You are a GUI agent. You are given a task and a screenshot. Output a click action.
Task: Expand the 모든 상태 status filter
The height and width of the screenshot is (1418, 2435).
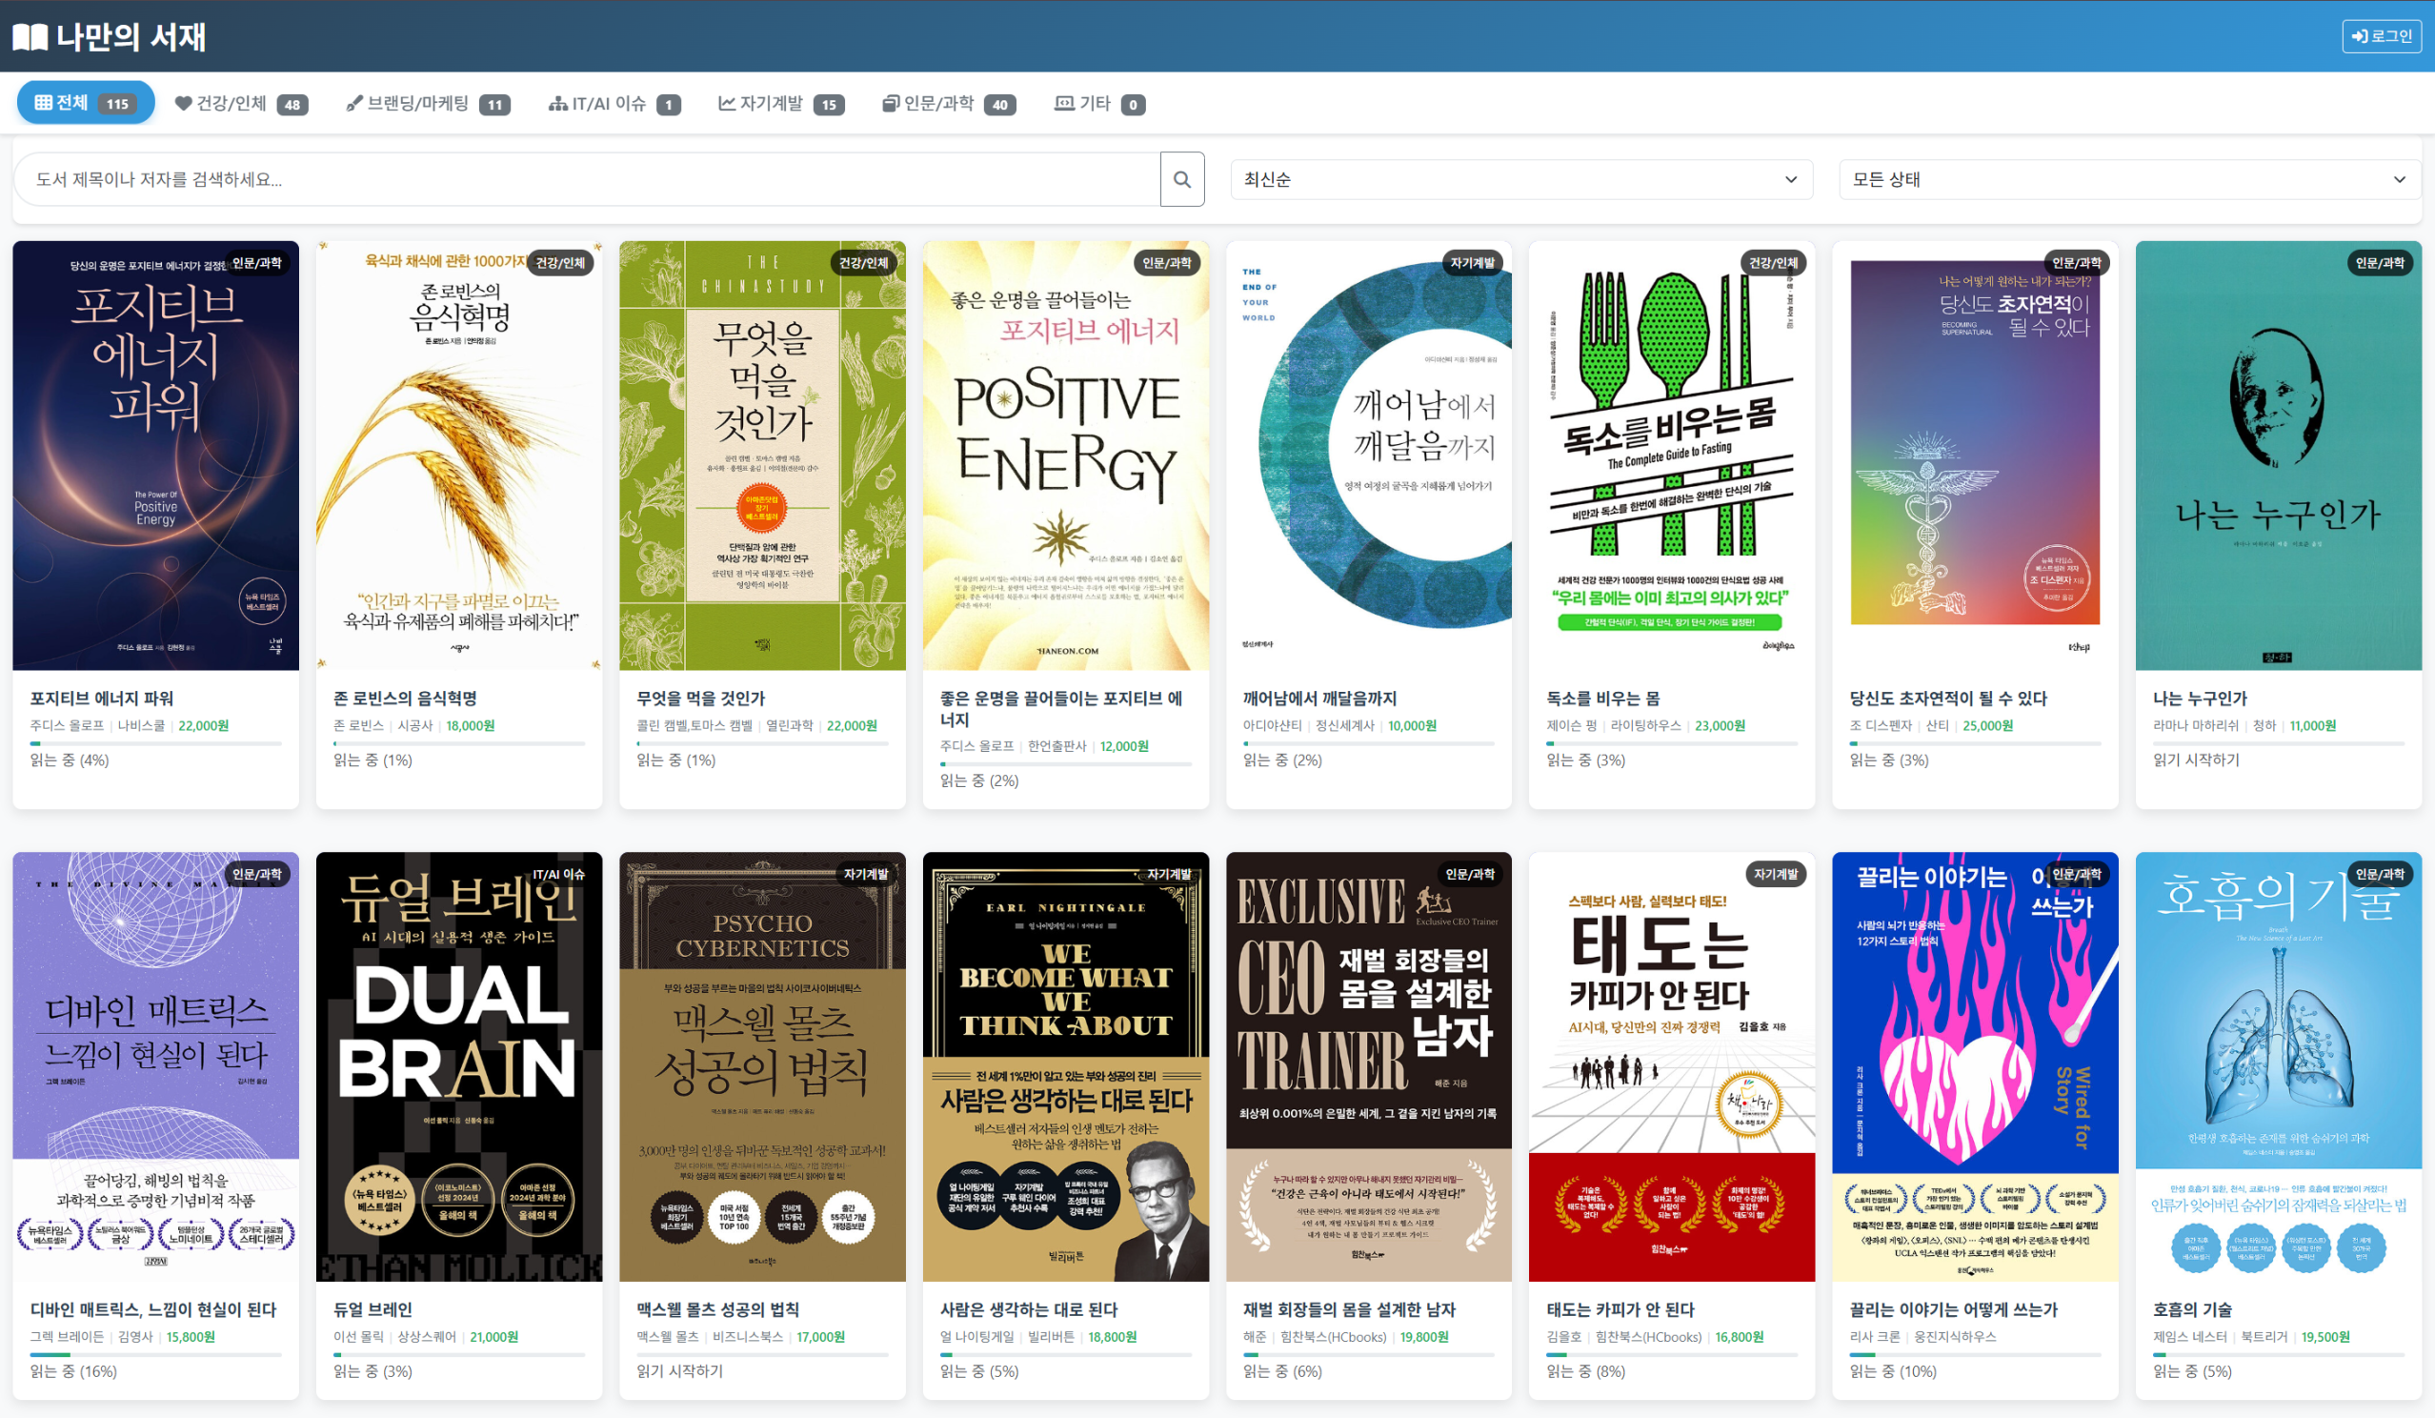(x=2128, y=180)
